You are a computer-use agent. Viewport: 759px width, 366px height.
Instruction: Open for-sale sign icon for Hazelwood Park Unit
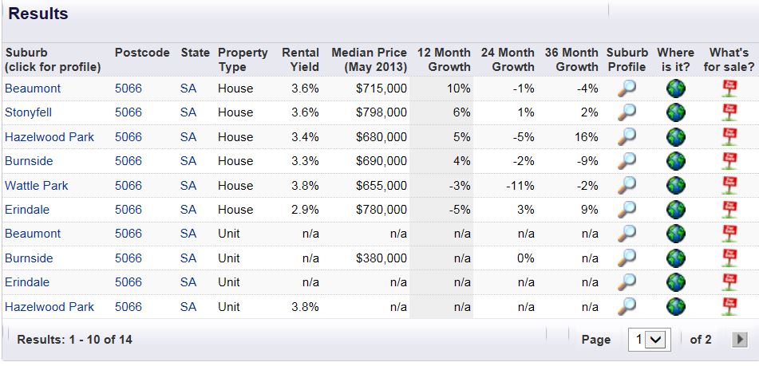[728, 307]
